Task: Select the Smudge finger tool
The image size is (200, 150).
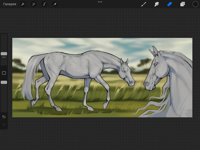Action: [157, 4]
